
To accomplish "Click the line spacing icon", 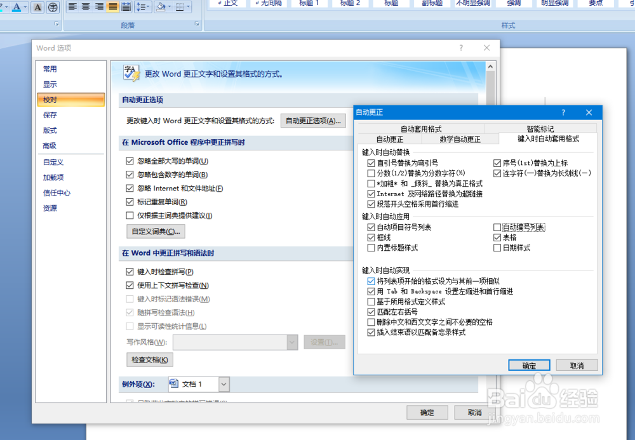I will [142, 6].
